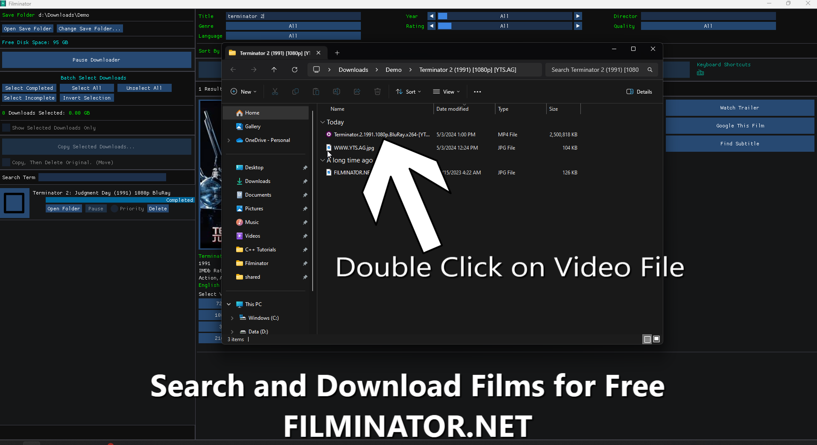Viewport: 817px width, 445px height.
Task: Collapse the This PC tree node
Action: (x=229, y=304)
